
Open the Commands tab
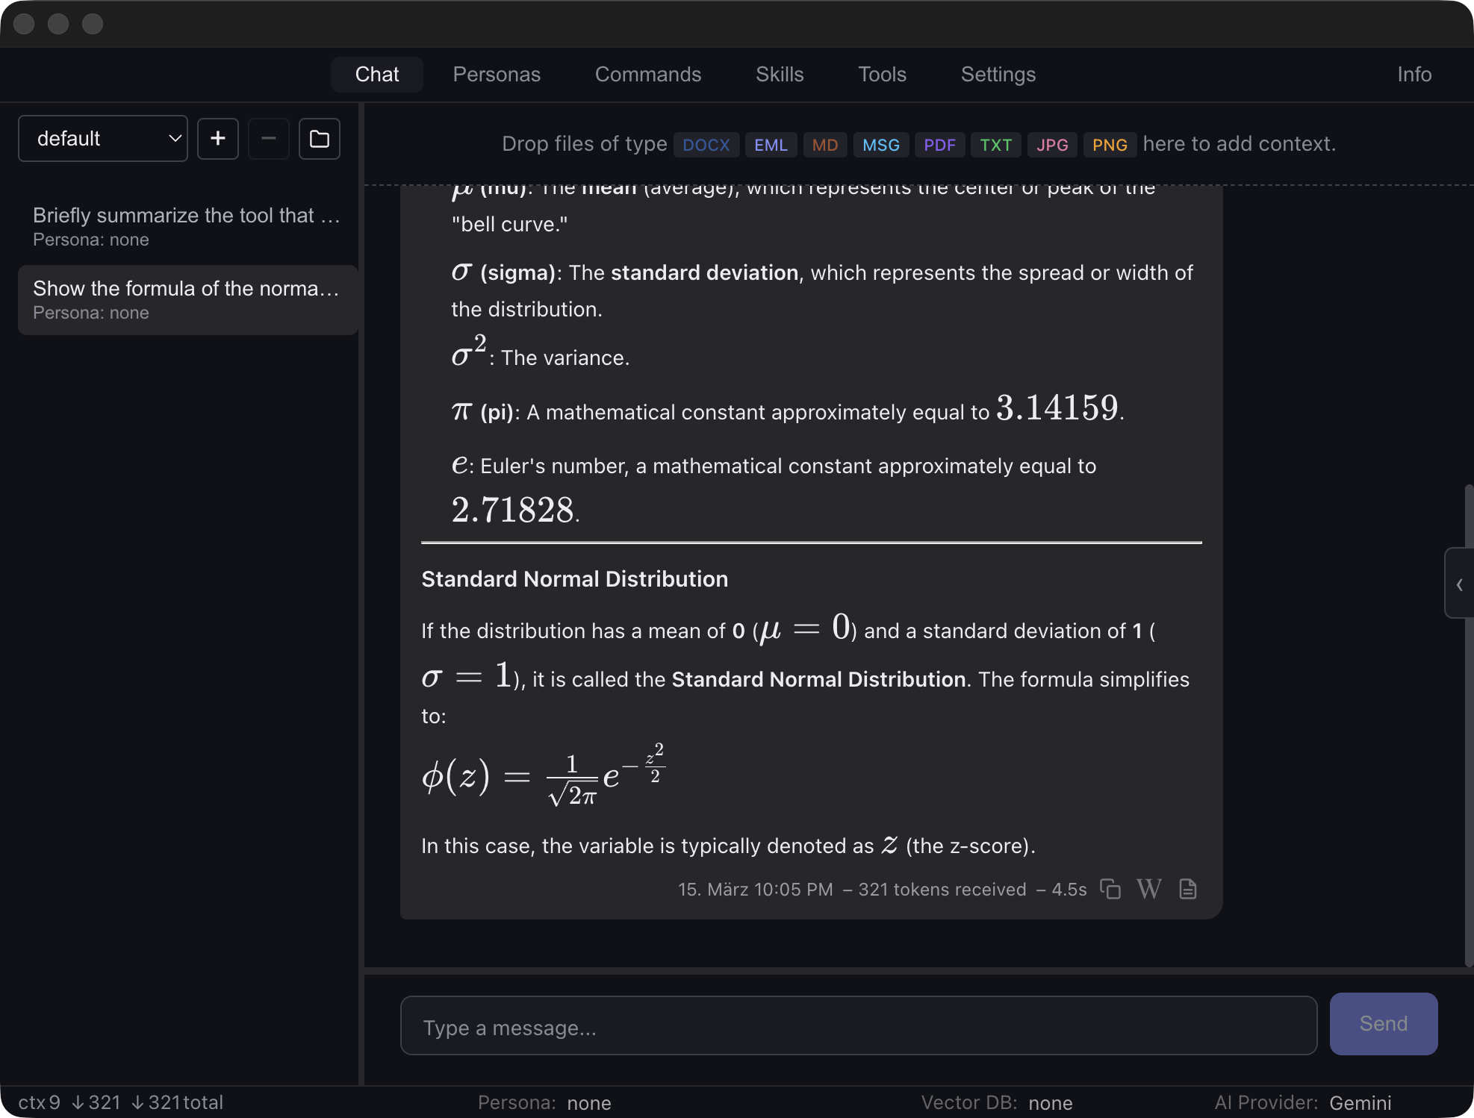point(647,75)
